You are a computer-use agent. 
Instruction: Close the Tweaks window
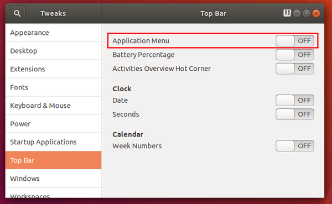(x=316, y=13)
